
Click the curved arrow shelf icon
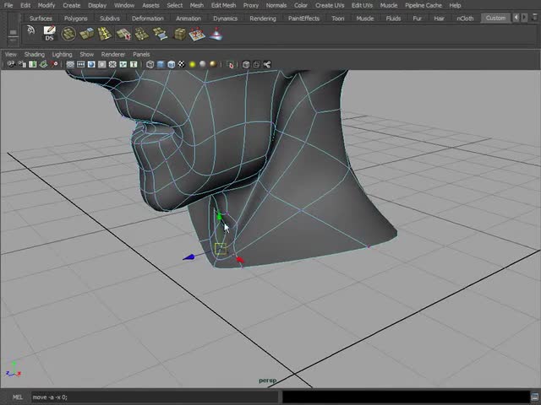click(x=30, y=32)
